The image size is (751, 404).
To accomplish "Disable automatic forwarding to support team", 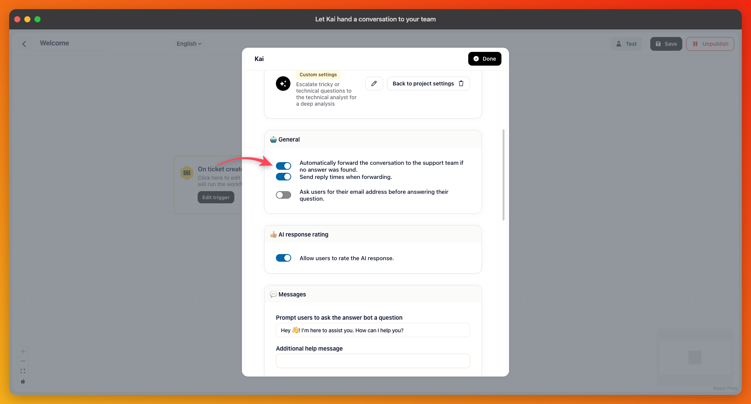I will (284, 166).
